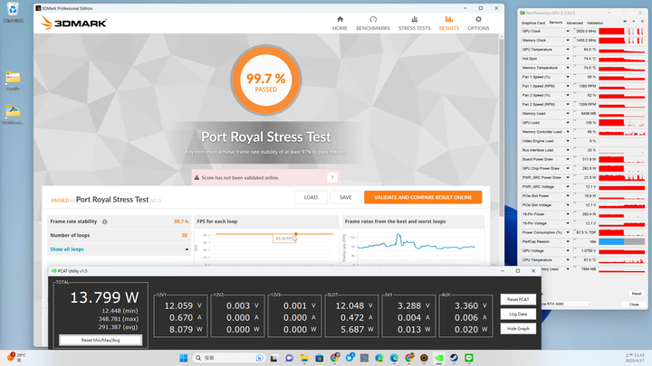Click the frame rate stability info icon

point(105,221)
